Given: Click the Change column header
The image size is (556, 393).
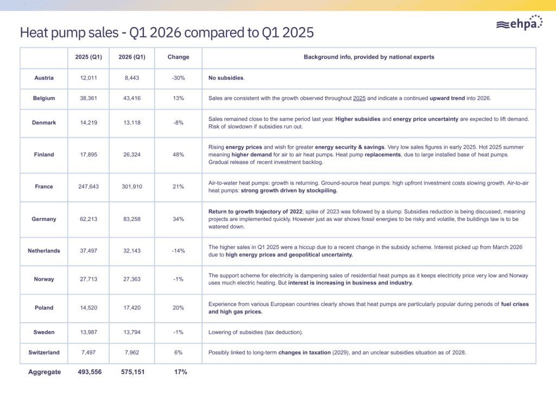Looking at the screenshot, I should [178, 57].
